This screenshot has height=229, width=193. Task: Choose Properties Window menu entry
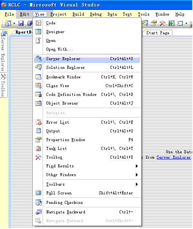pos(87,140)
